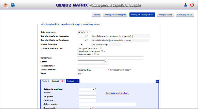Open Management receptie
The height and width of the screenshot is (109, 198).
point(115,15)
